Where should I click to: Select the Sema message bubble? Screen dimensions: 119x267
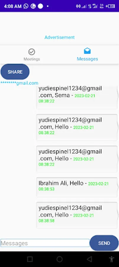[77, 97]
